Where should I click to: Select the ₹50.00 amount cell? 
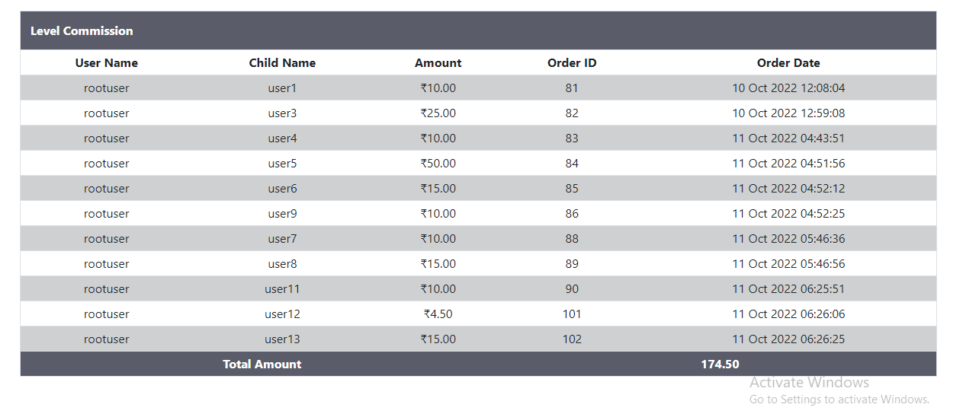pyautogui.click(x=438, y=164)
